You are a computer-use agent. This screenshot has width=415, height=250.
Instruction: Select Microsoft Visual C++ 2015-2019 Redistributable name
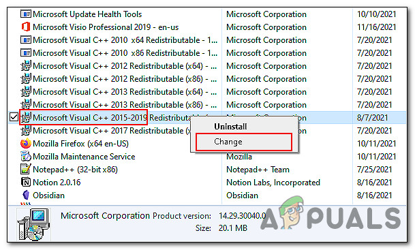(x=112, y=117)
